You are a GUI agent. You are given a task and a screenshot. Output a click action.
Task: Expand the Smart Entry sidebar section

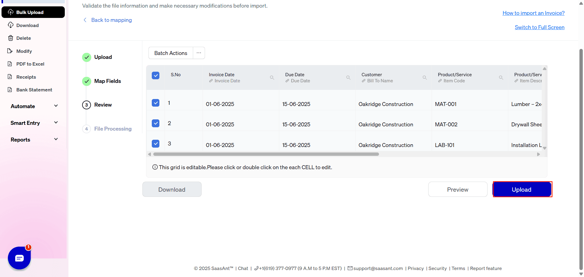(33, 123)
